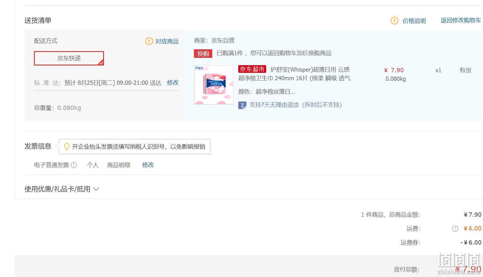Click the invoice taxpayer number tip box
This screenshot has height=277, width=483.
(x=134, y=147)
